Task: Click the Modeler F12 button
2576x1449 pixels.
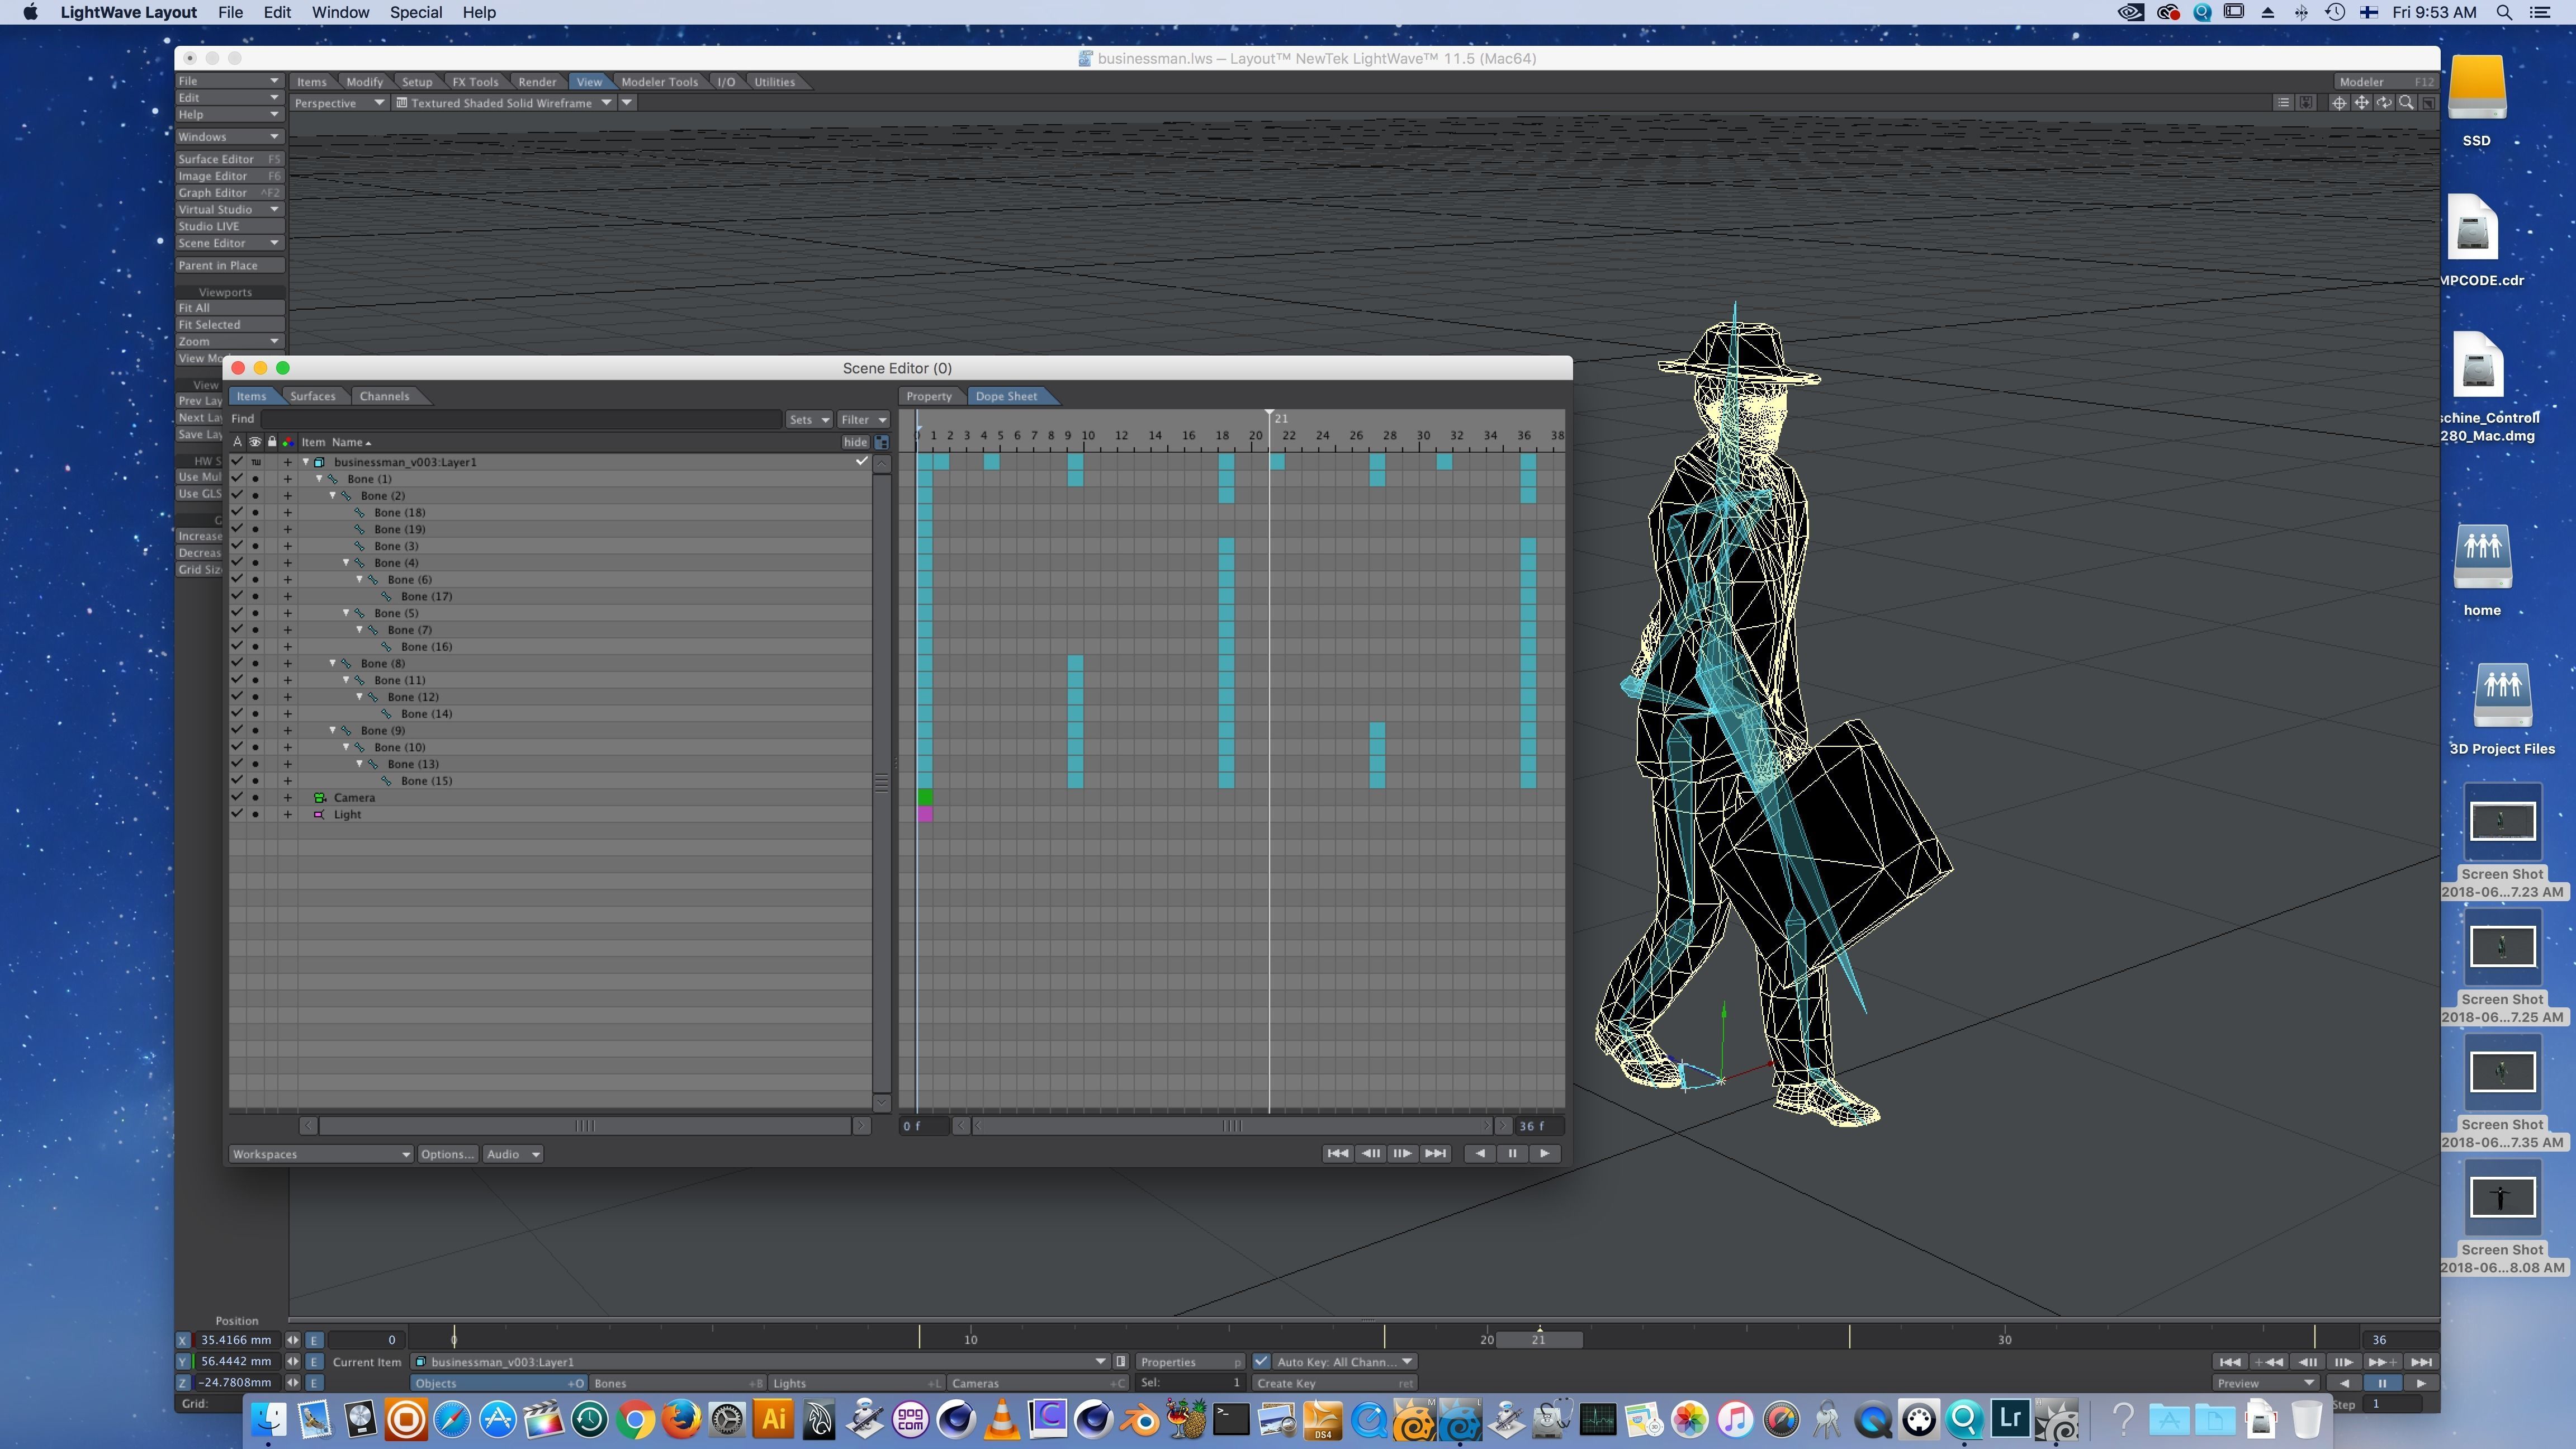Action: [x=2386, y=82]
